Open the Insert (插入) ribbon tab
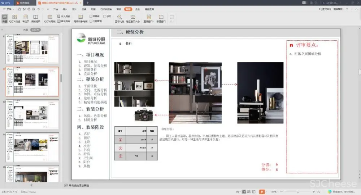361x195 pixels. pyautogui.click(x=65, y=9)
